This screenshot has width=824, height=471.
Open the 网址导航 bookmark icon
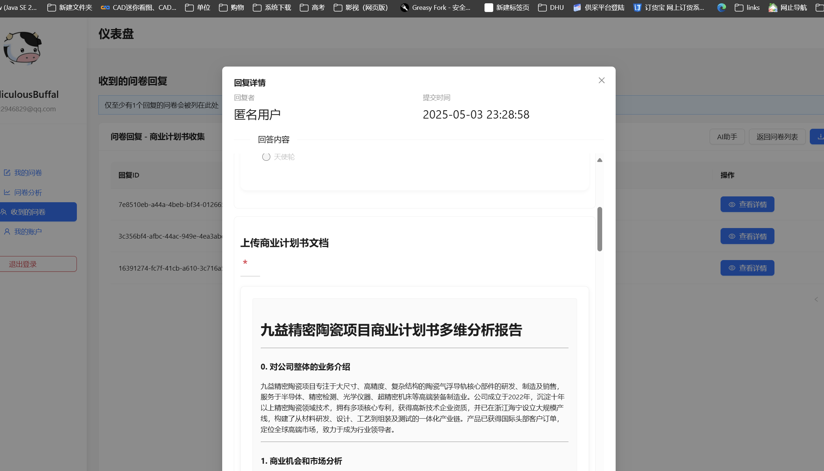coord(773,7)
